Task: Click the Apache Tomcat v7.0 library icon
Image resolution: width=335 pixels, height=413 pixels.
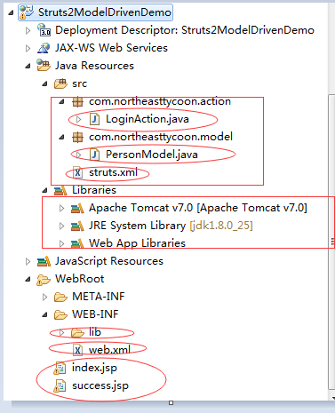Action: (x=77, y=208)
